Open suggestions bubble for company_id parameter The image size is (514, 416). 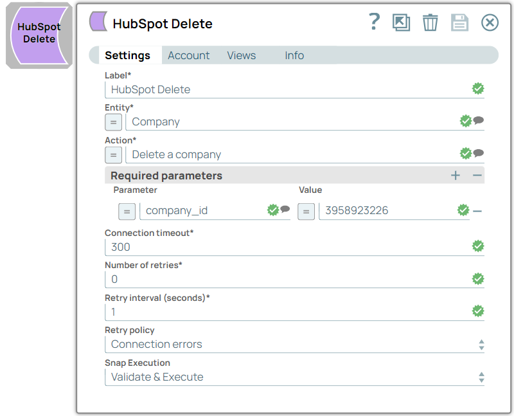pos(285,209)
